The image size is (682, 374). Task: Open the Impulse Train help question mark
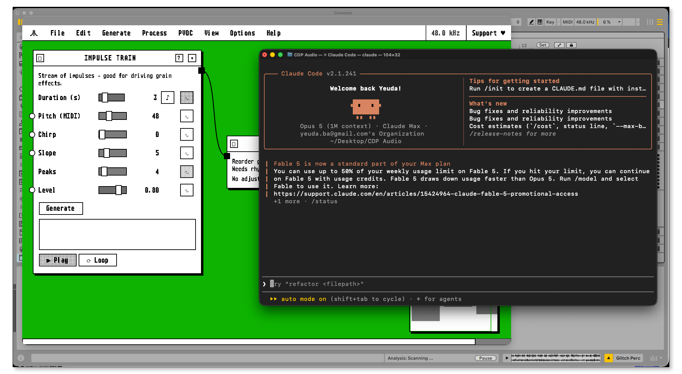point(179,58)
